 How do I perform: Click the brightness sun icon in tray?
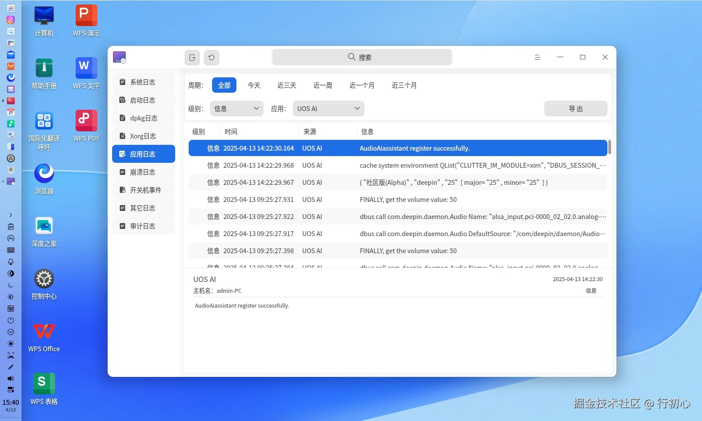click(11, 297)
